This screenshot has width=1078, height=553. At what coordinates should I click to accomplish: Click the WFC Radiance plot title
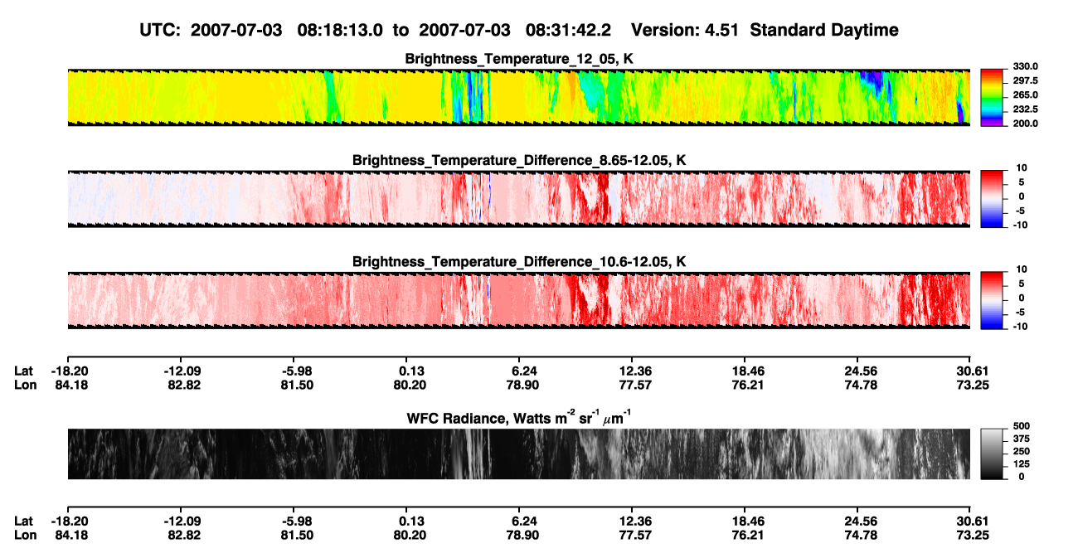pyautogui.click(x=520, y=418)
